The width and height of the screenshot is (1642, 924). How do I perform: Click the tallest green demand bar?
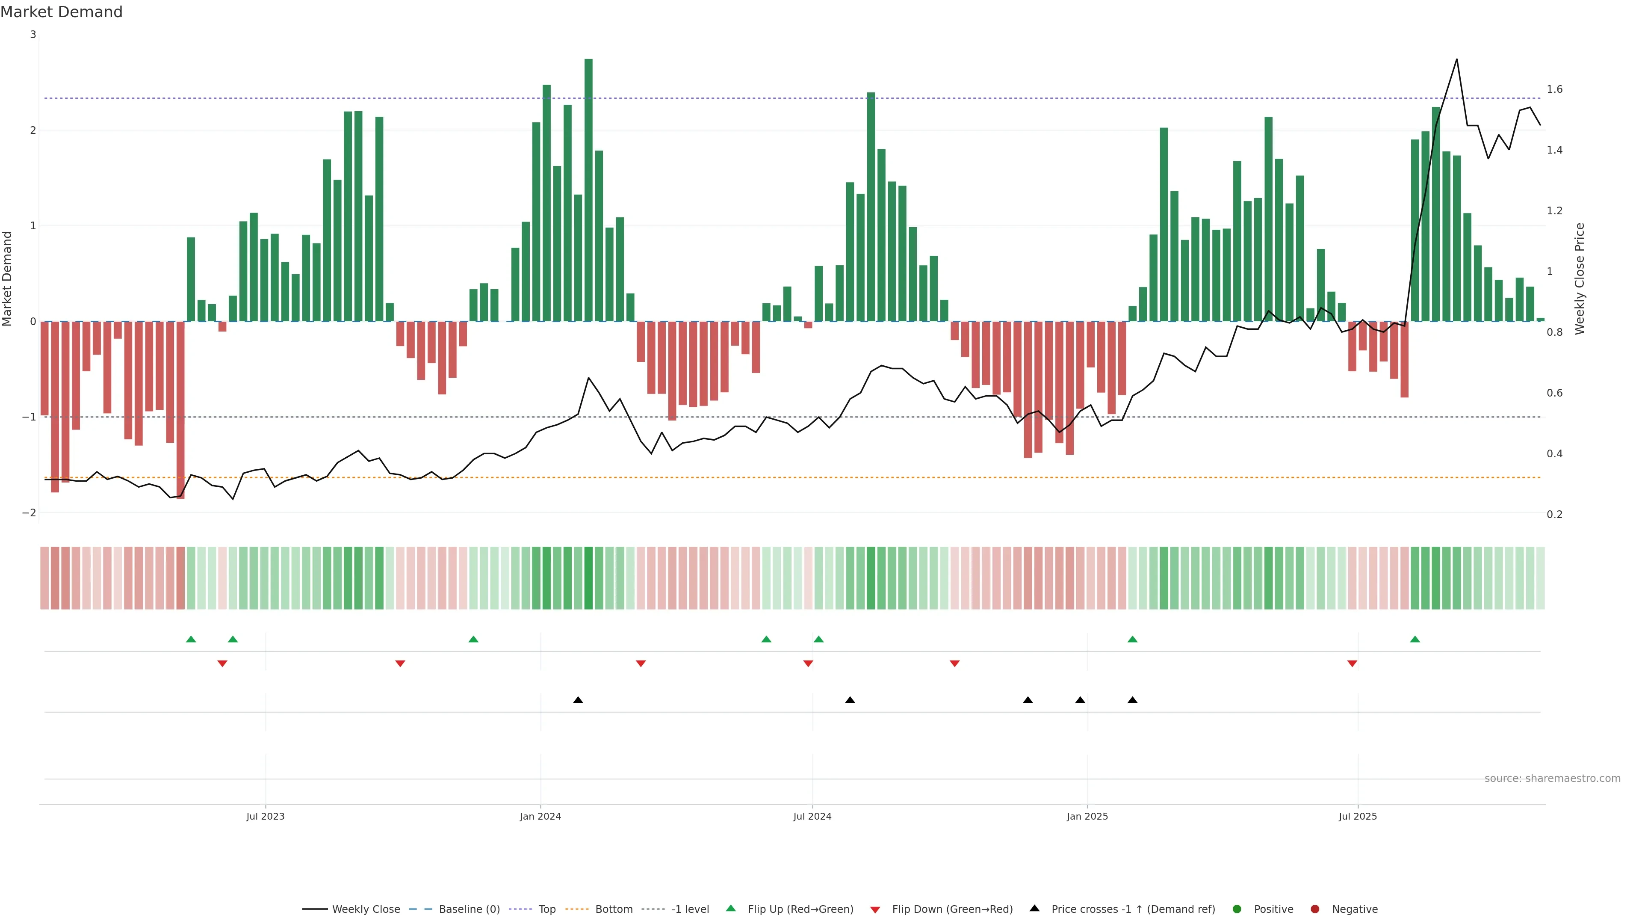588,191
